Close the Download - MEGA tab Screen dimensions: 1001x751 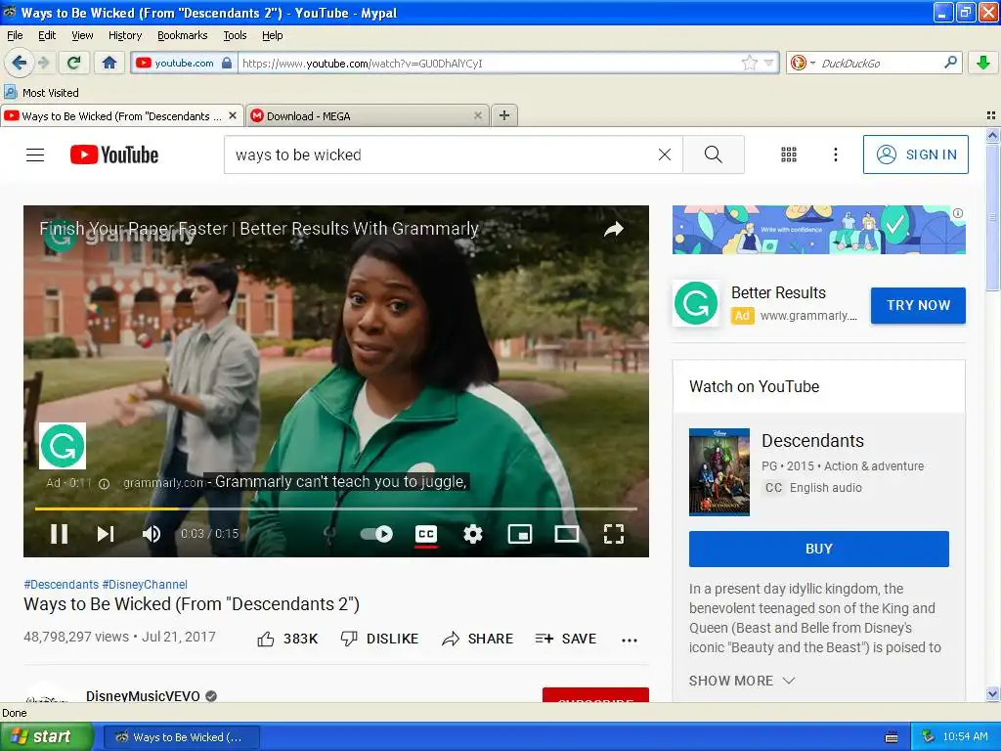coord(477,115)
